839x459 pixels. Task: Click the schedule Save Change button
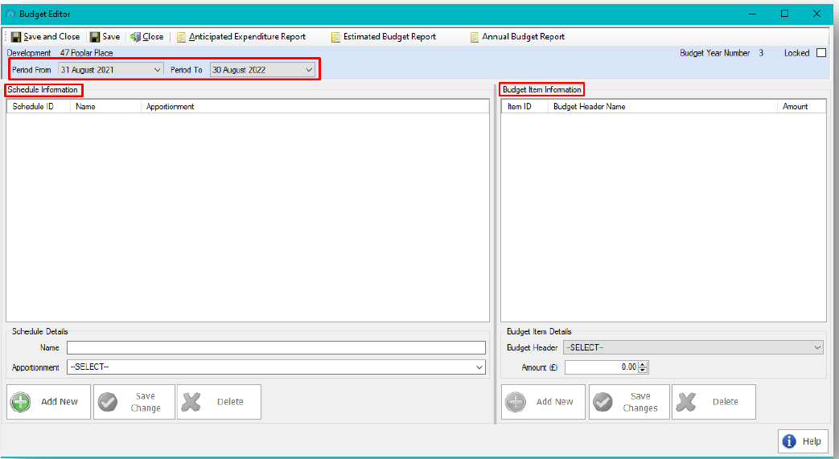tap(134, 402)
